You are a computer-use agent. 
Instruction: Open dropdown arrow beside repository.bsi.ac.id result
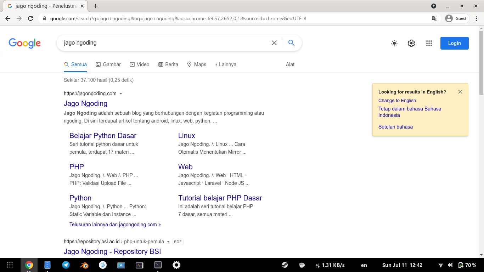pyautogui.click(x=168, y=242)
